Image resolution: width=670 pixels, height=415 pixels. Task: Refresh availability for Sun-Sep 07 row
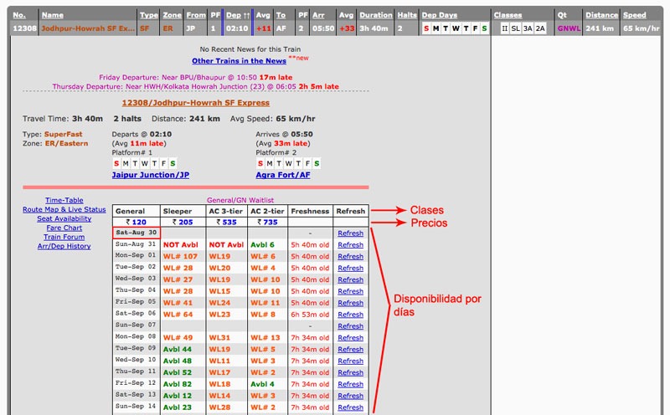[350, 326]
